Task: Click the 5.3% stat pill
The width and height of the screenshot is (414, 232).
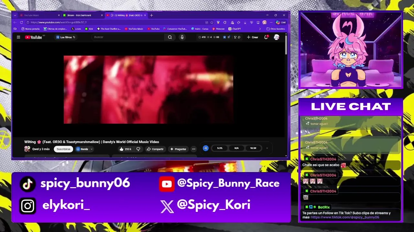Action: [220, 148]
